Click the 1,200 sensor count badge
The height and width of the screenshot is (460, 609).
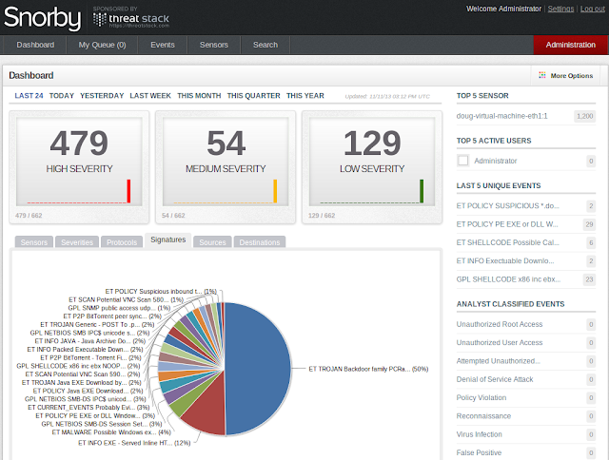[x=584, y=116]
